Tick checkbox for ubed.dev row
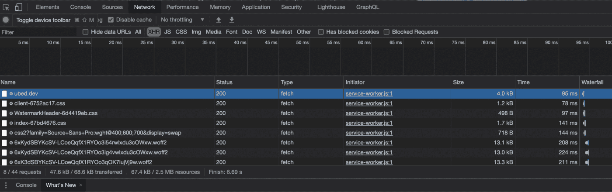 [x=4, y=94]
